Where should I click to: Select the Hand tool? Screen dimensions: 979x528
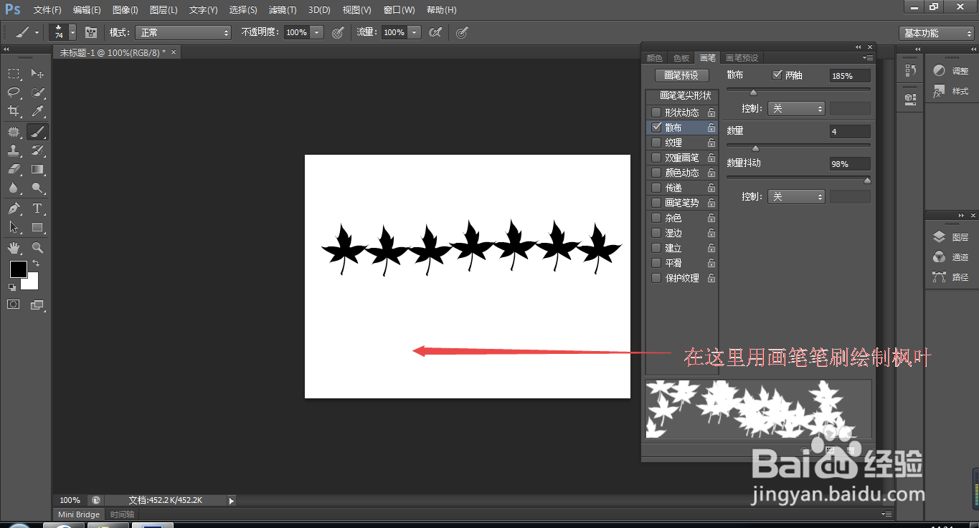point(14,248)
